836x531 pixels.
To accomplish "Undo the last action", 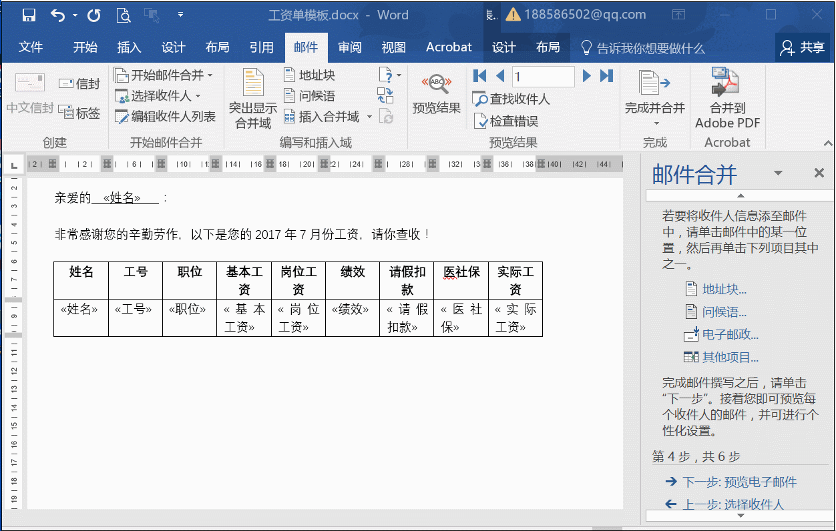I will (x=58, y=15).
